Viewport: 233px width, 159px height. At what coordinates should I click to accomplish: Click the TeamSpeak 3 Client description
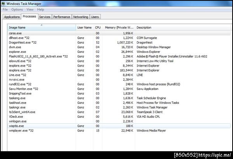click(x=150, y=112)
